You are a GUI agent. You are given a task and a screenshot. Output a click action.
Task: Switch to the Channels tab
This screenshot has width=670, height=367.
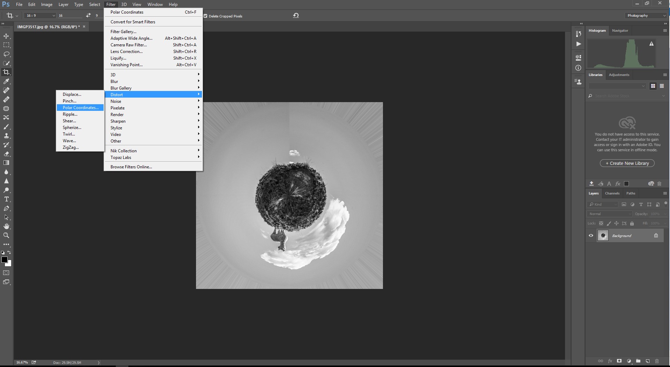612,193
